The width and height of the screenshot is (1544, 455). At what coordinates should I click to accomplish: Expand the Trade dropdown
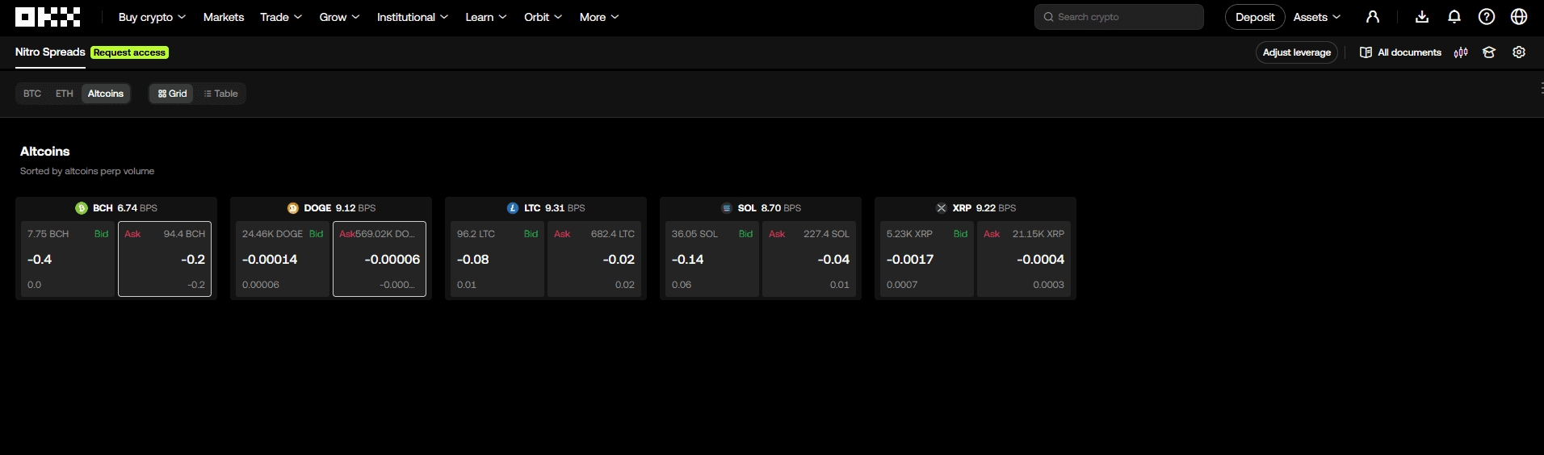pyautogui.click(x=281, y=17)
